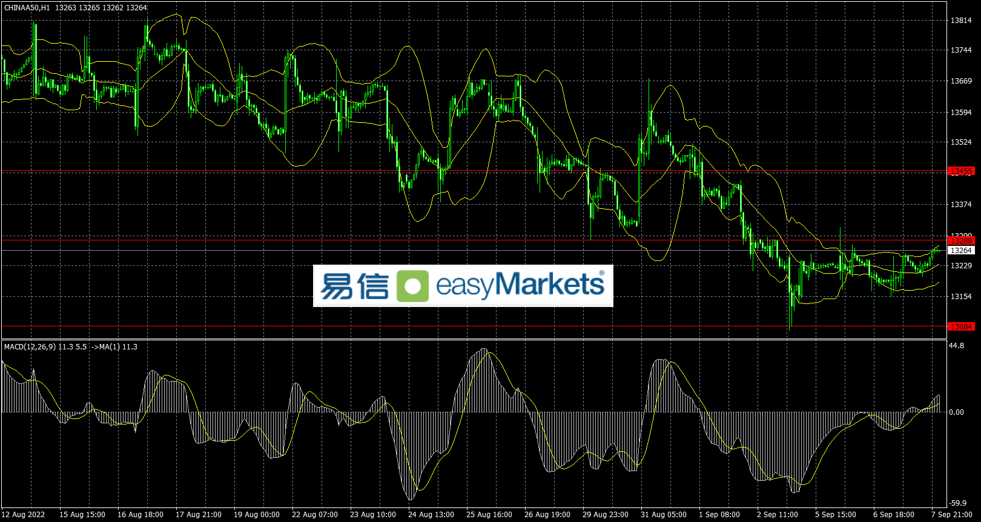The image size is (981, 522).
Task: Click the 31 Aug 05:00 time label
Action: 664,515
